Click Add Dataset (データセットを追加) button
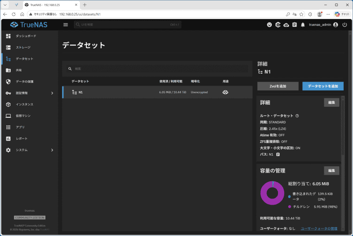Screen dimensions: 353x236 (323, 86)
